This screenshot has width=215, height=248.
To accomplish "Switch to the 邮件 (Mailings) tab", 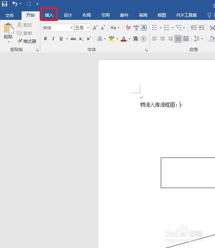I will pyautogui.click(x=124, y=15).
